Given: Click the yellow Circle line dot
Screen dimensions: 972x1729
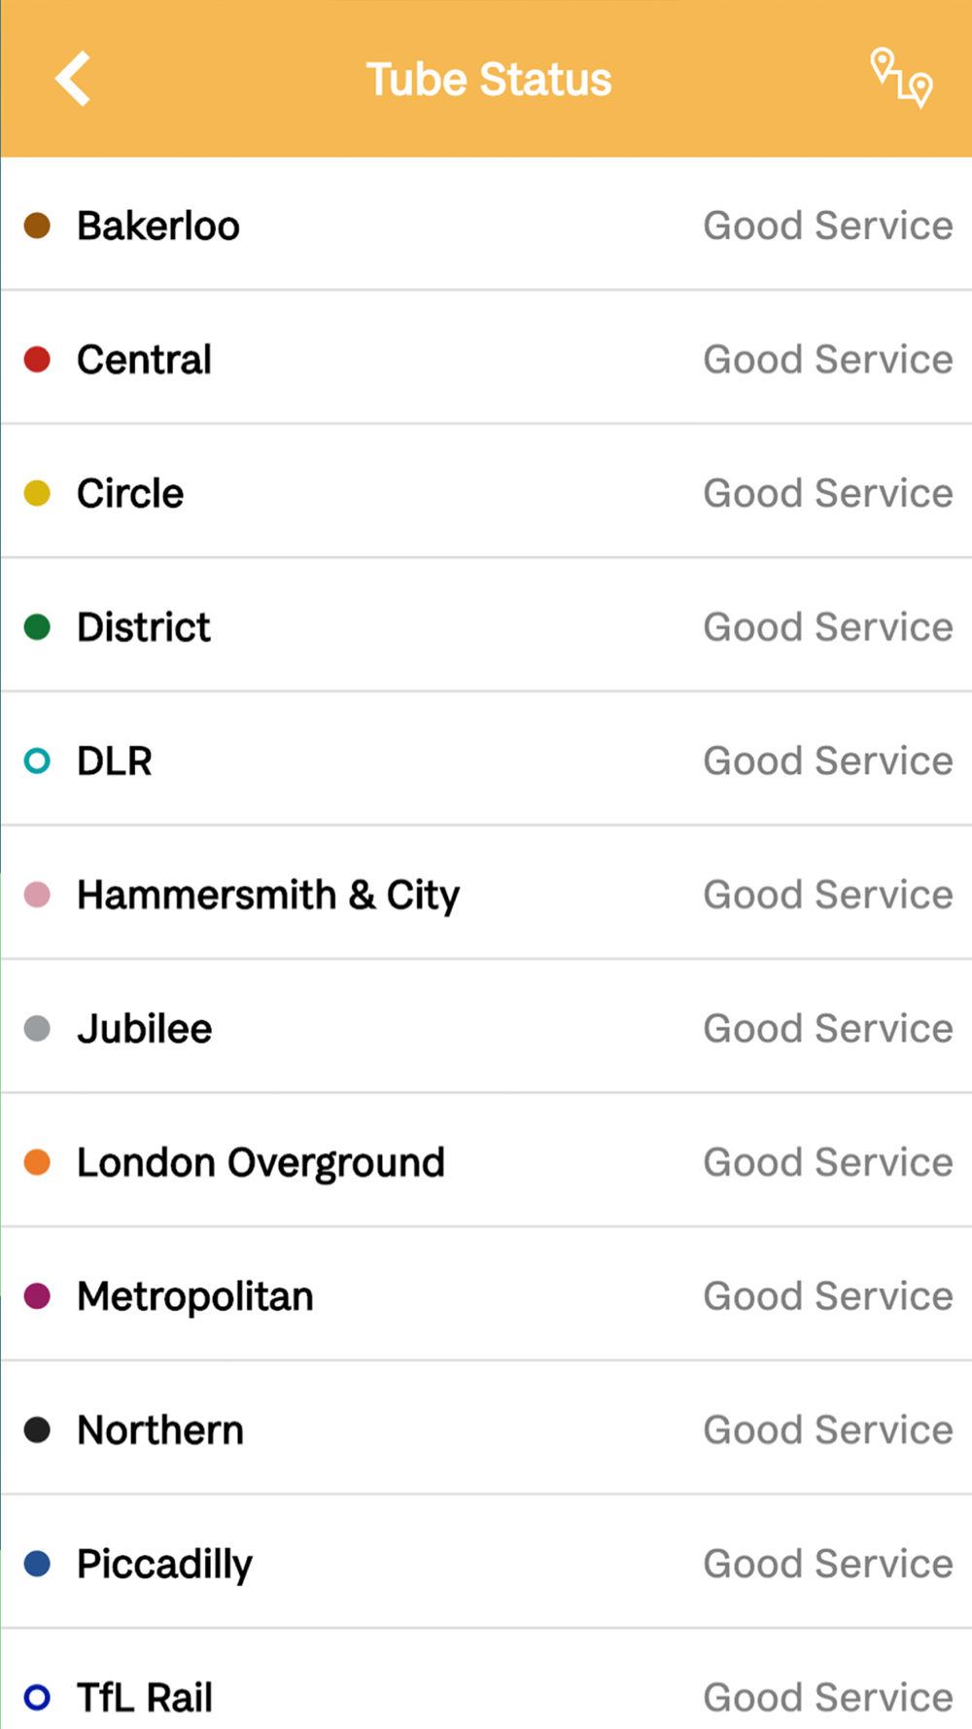Looking at the screenshot, I should click(37, 493).
